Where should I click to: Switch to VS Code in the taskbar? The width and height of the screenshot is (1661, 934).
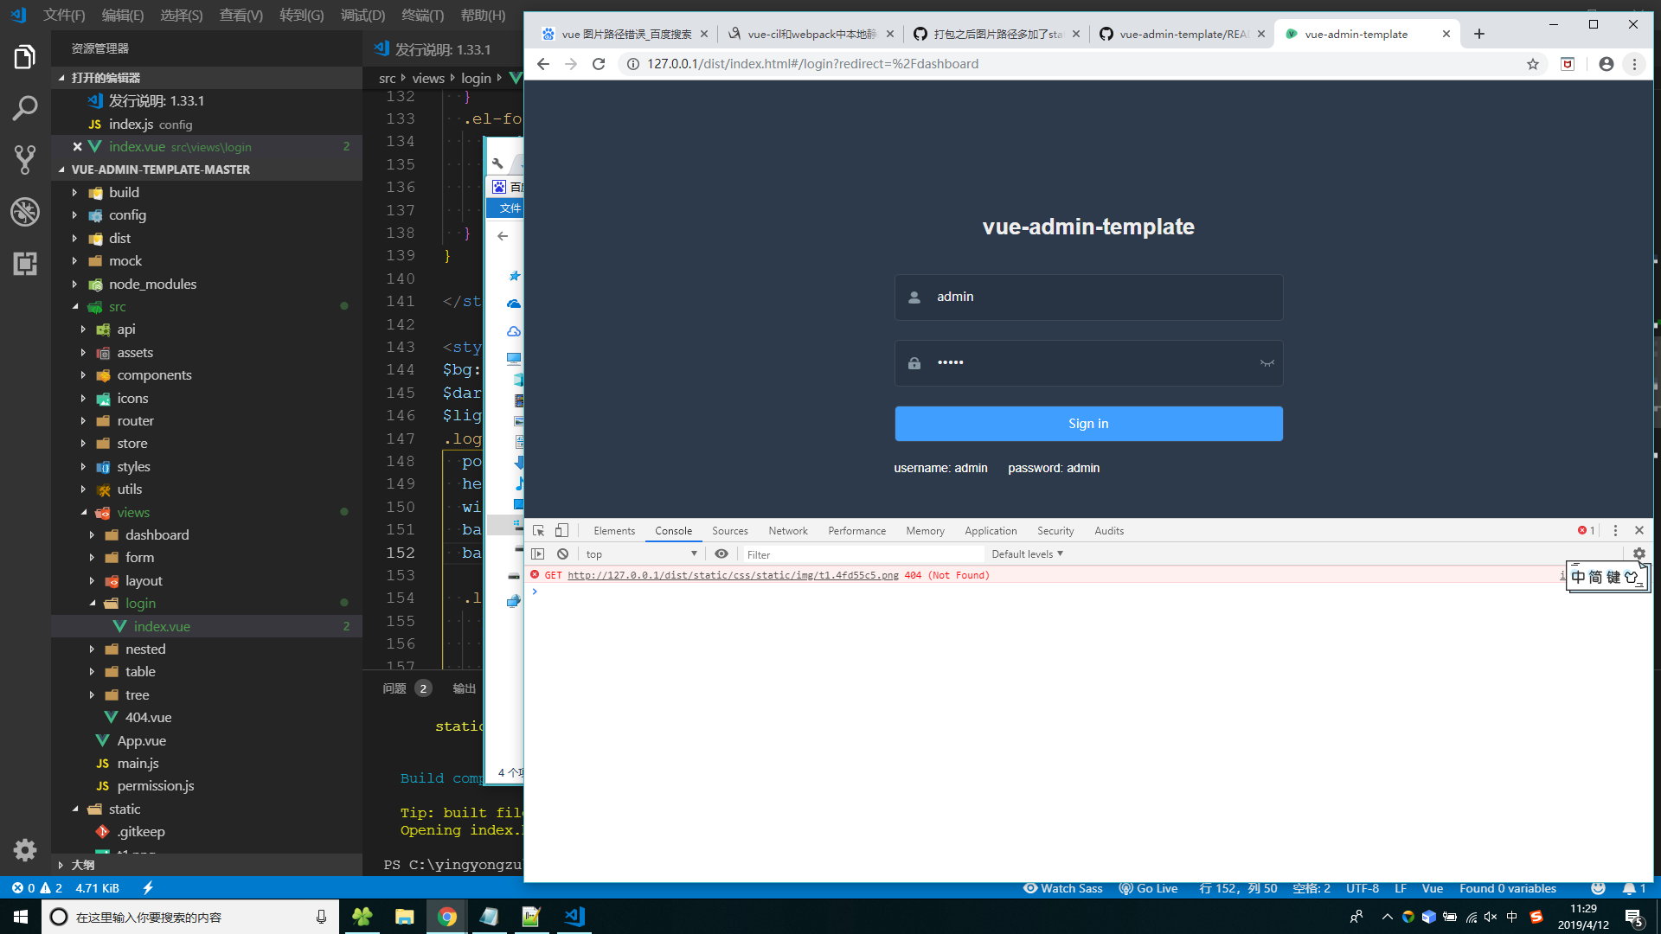574,917
